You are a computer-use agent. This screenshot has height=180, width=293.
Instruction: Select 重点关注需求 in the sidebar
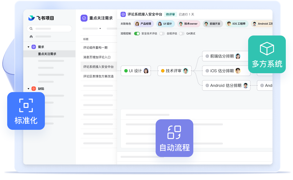[x=47, y=54]
